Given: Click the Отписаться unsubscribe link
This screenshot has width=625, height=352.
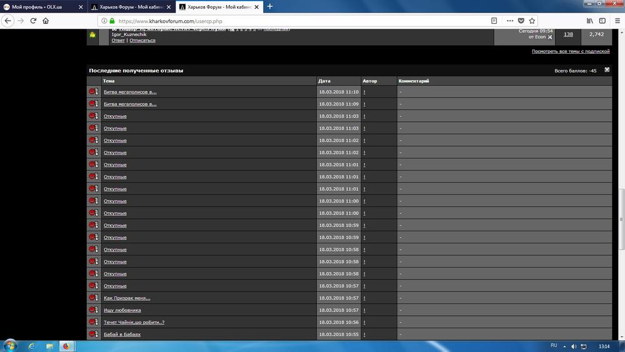Looking at the screenshot, I should coord(142,40).
